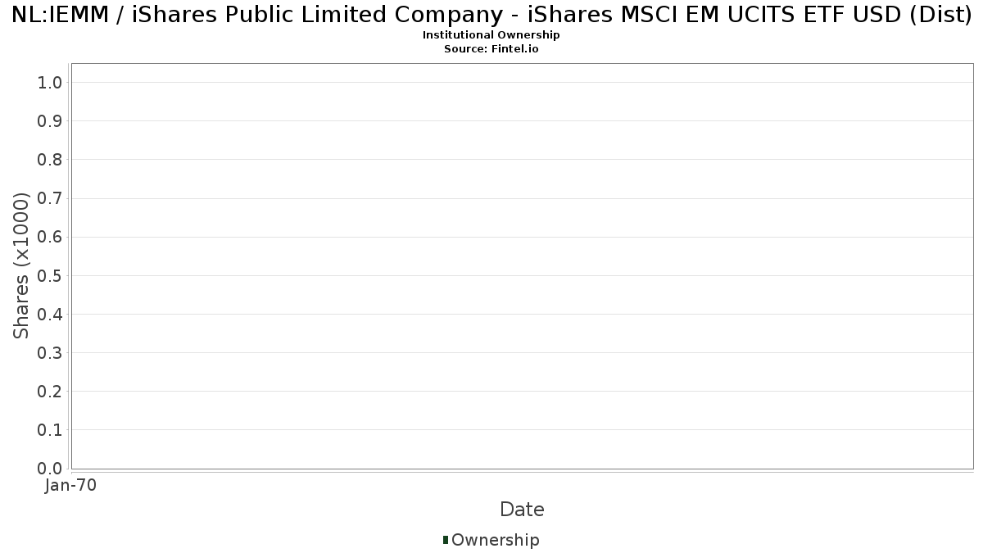Toggle the Ownership series legend label
This screenshot has width=983, height=553.
(x=495, y=540)
